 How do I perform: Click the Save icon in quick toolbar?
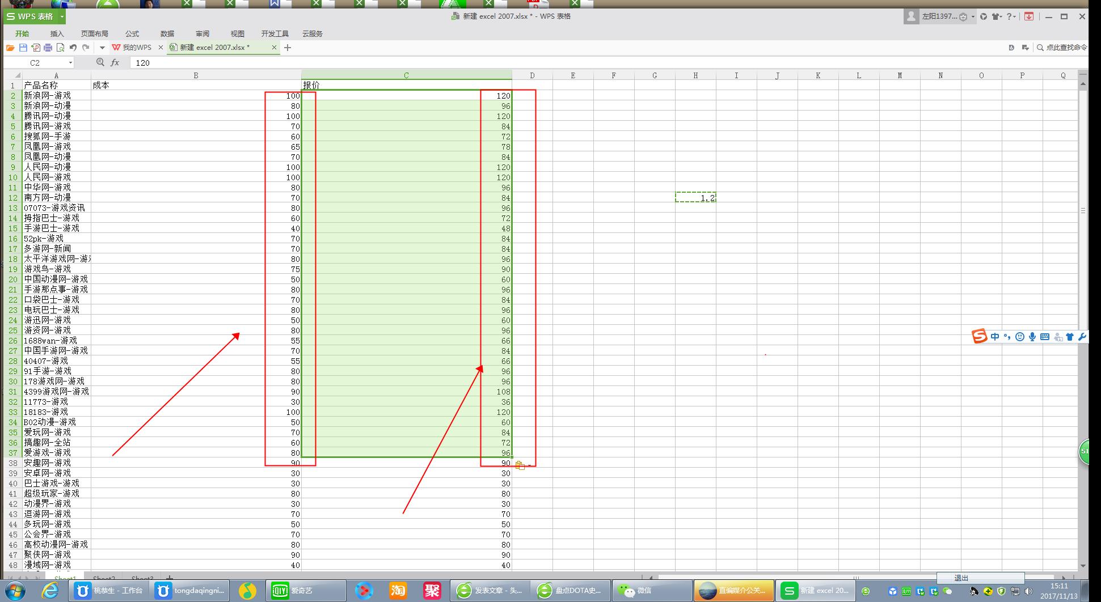pos(23,48)
